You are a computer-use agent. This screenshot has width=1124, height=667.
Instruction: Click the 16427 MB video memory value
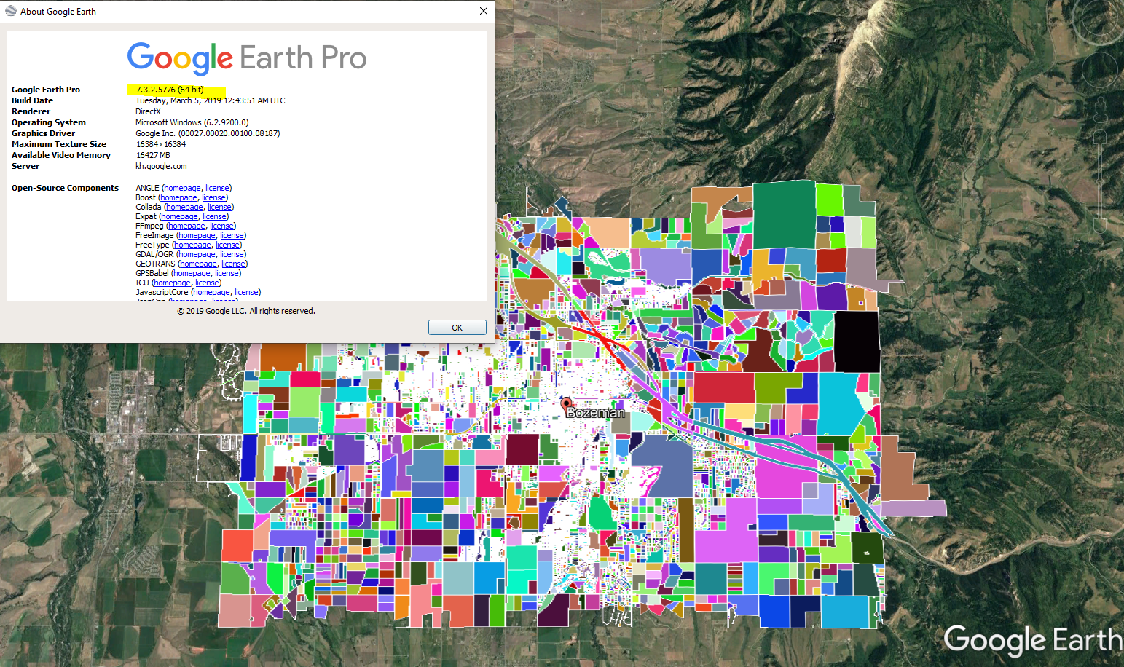tap(153, 155)
